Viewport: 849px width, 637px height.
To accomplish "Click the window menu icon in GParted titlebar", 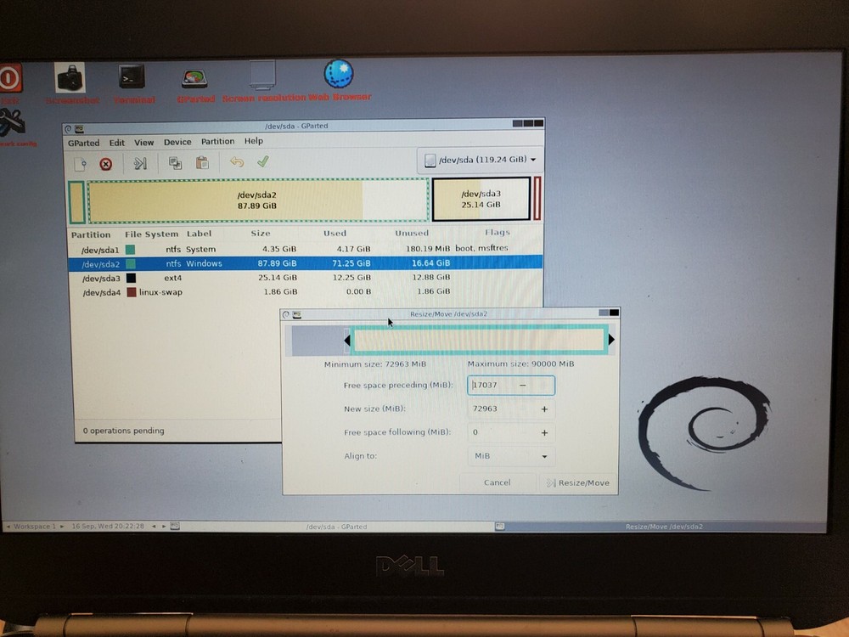I will click(68, 129).
